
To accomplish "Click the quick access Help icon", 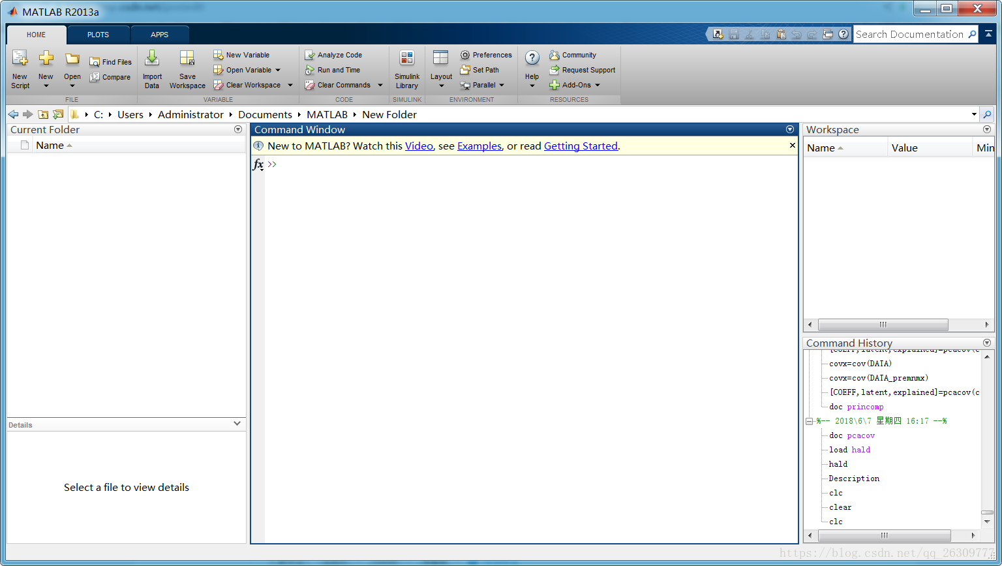I will 843,34.
